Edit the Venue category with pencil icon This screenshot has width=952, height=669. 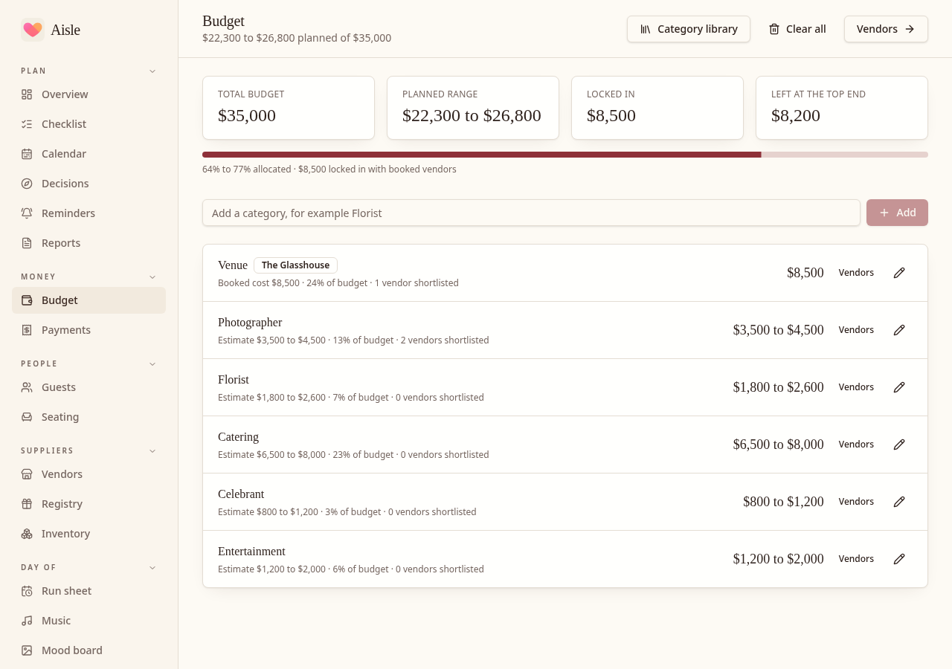click(899, 273)
